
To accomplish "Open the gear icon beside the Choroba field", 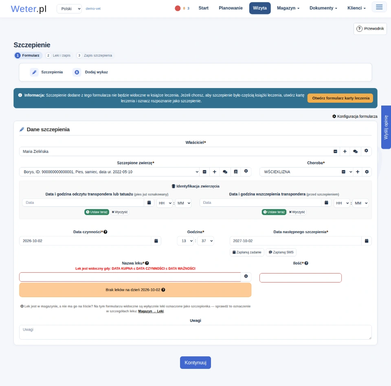I will coord(367,172).
